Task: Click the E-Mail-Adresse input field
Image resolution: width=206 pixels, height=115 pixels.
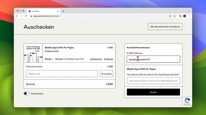Action: pyautogui.click(x=153, y=59)
